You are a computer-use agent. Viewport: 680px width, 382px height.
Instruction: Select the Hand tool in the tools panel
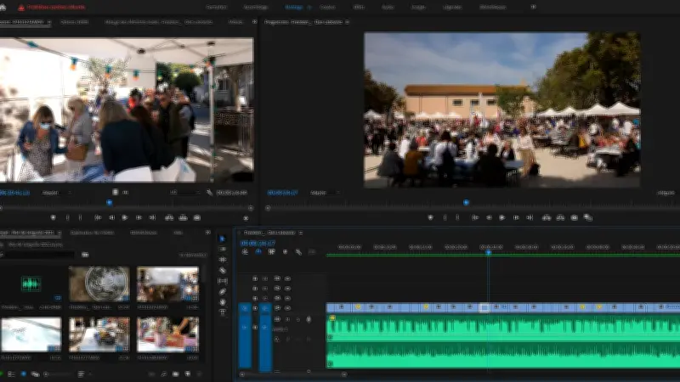[x=223, y=302]
